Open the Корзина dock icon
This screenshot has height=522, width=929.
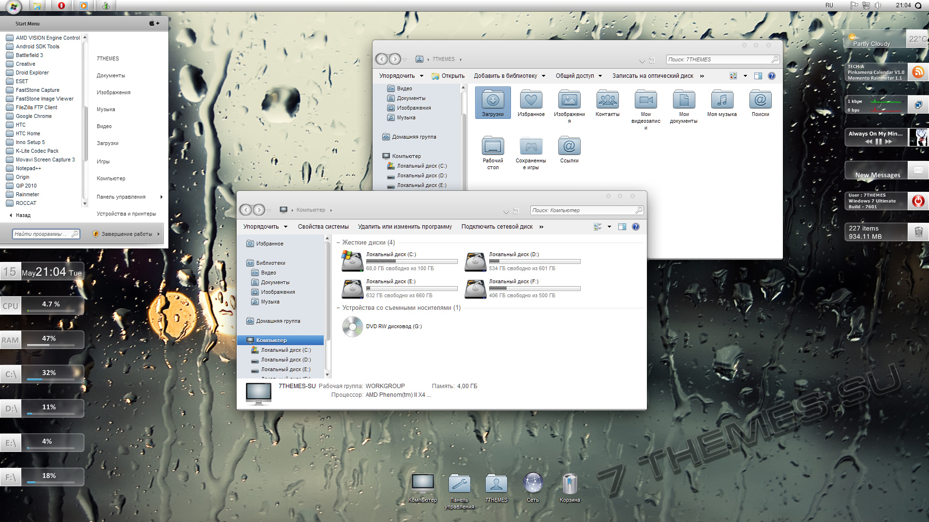coord(569,487)
